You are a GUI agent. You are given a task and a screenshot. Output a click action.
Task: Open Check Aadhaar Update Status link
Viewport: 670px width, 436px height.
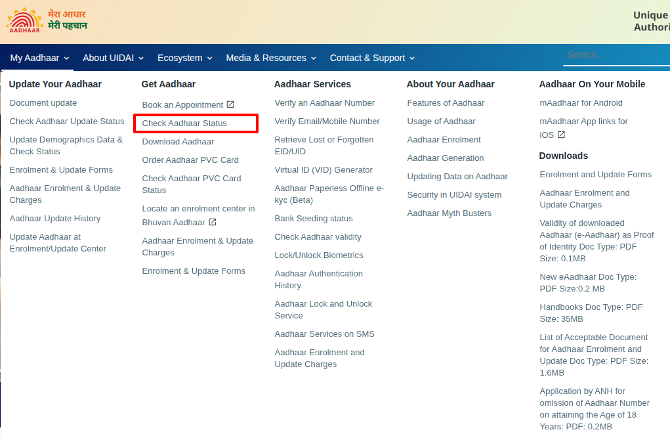coord(67,121)
